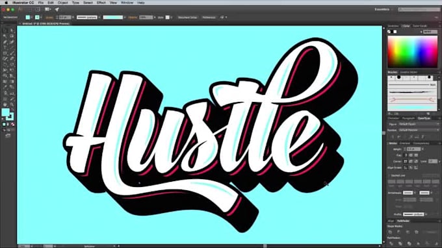Click Intersect icon in Shape Modes
Screen dimensions: 442x248
408,232
